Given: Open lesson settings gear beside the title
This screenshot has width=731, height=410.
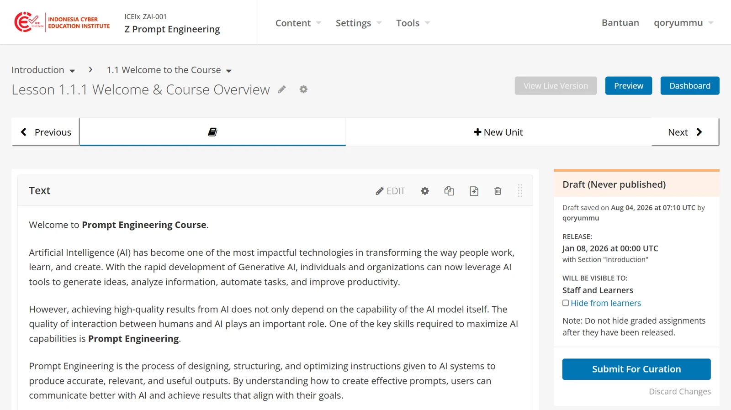Looking at the screenshot, I should (x=303, y=89).
